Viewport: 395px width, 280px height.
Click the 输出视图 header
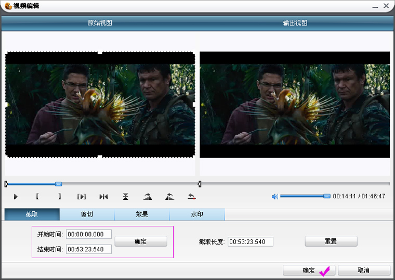295,23
